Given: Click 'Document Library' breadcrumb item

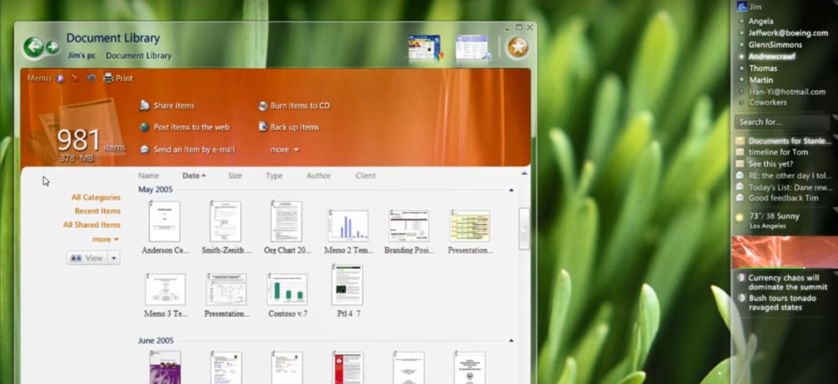Looking at the screenshot, I should point(138,56).
